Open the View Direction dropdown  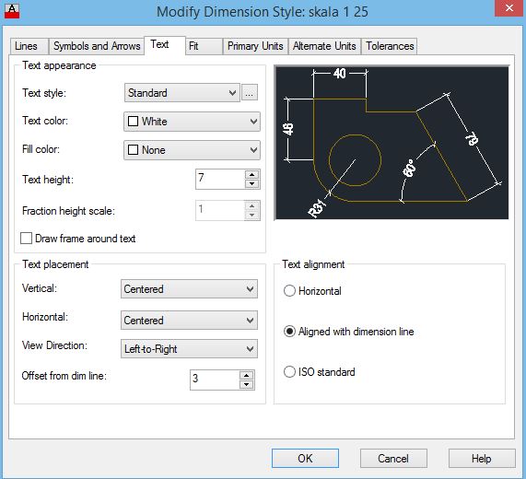(189, 349)
